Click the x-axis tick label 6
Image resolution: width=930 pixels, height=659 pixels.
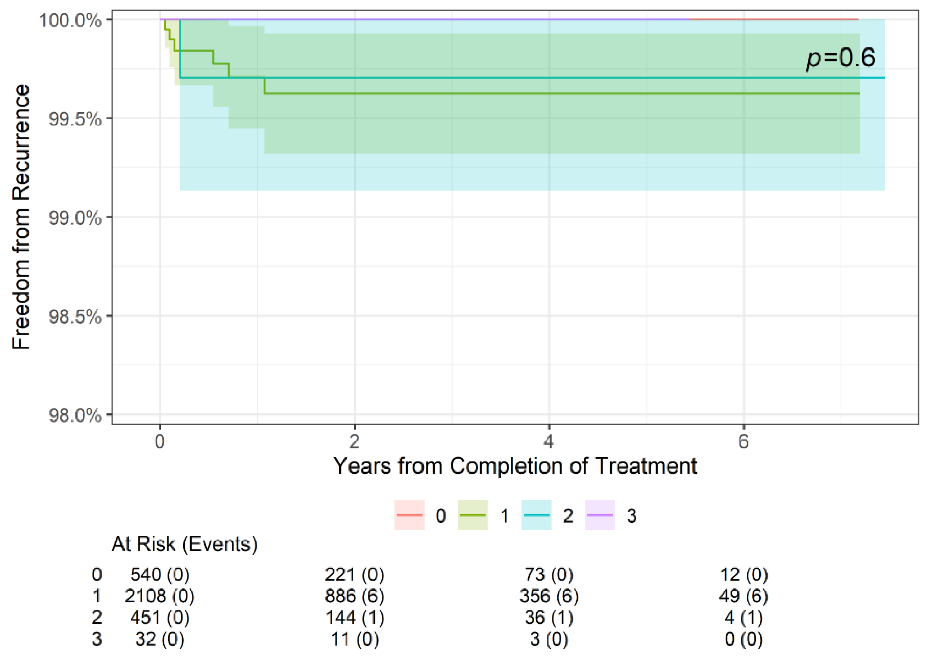(x=743, y=441)
